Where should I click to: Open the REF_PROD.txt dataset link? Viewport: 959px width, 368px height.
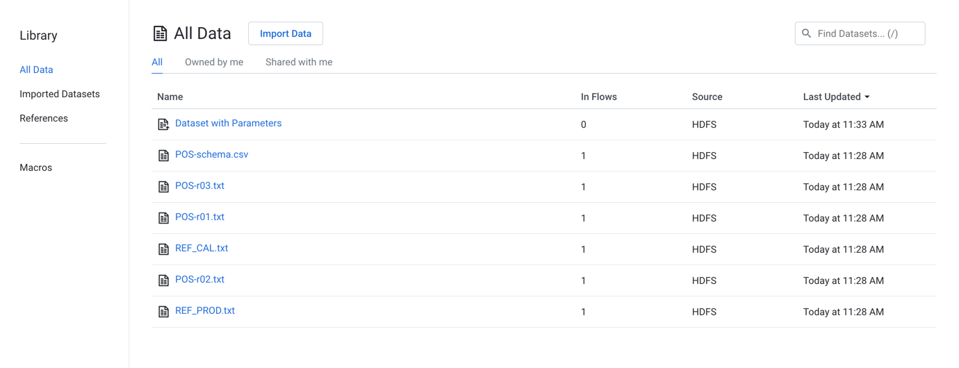[205, 311]
